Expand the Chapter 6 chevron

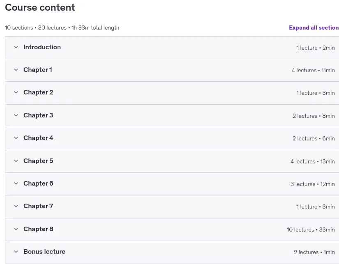pyautogui.click(x=16, y=184)
